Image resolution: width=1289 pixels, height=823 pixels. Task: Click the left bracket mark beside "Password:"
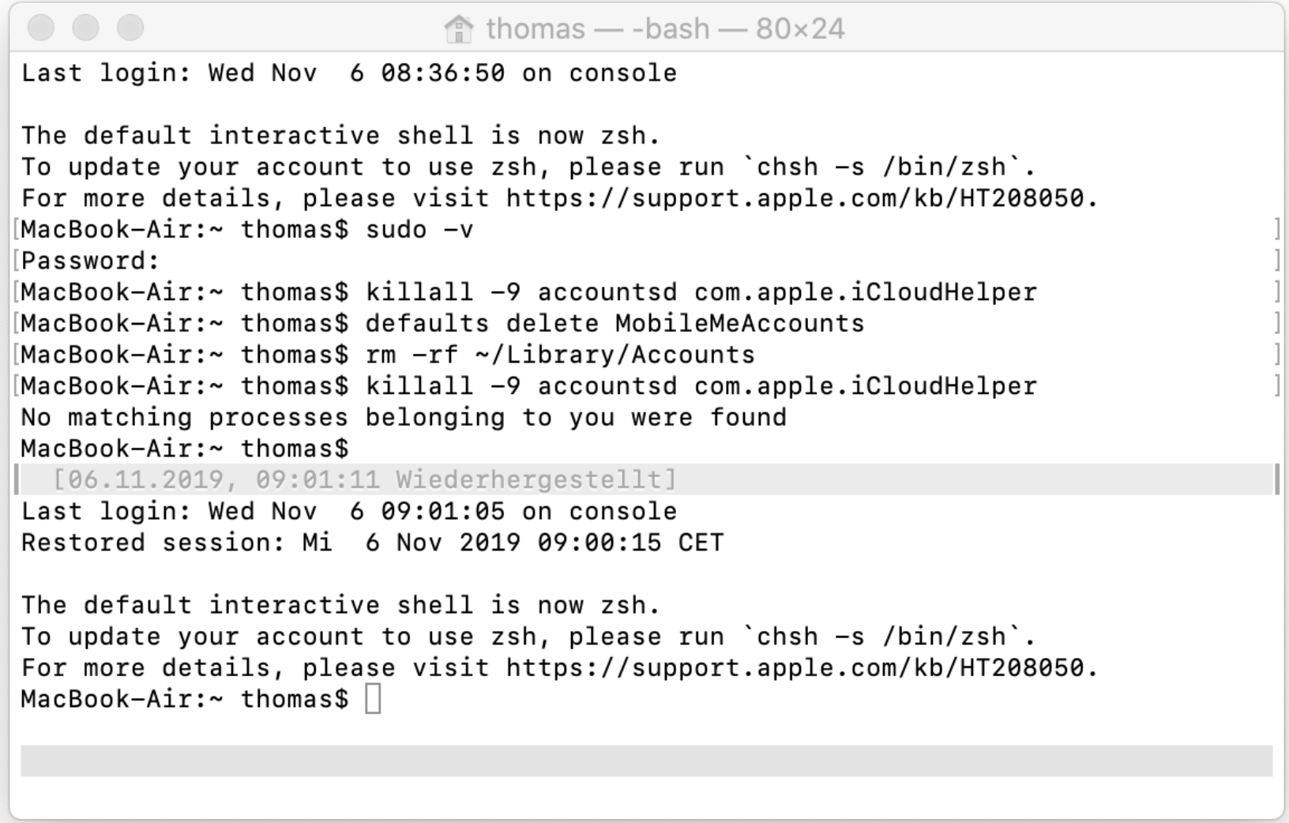pos(16,261)
